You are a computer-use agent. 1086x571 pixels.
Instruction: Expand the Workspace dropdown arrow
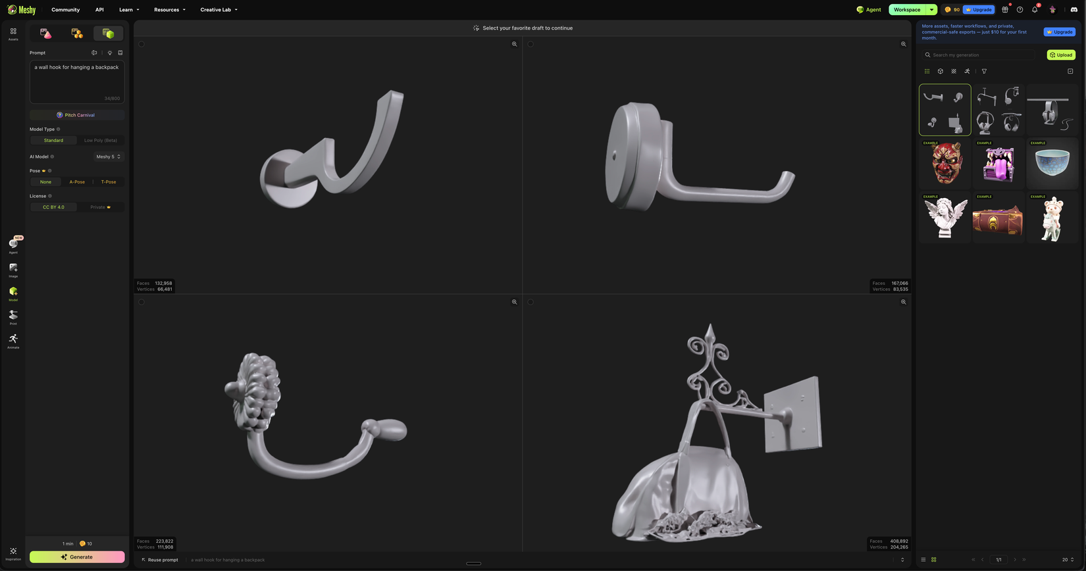(x=931, y=10)
